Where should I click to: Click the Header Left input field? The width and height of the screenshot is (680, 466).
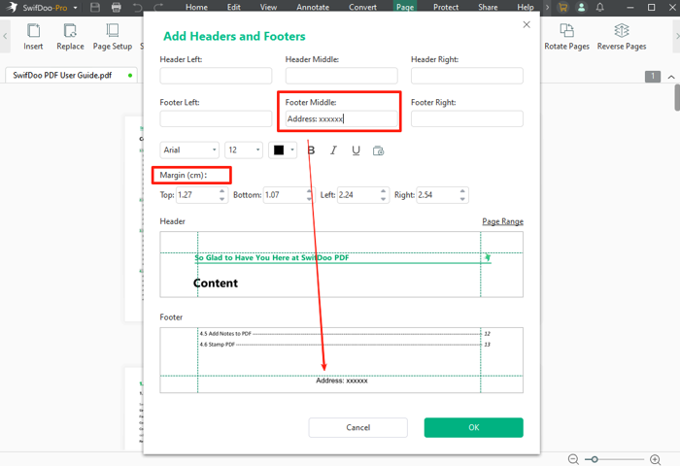coord(216,76)
